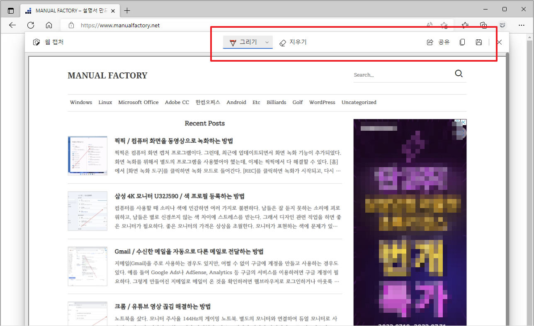Viewport: 534px width, 326px height.
Task: Add this page to favorites
Action: (444, 25)
